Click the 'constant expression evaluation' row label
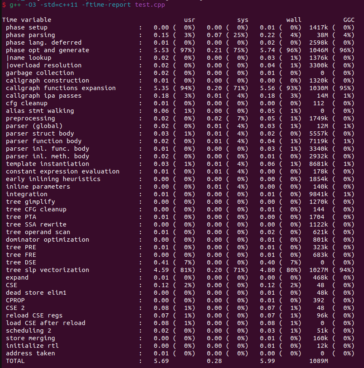The width and height of the screenshot is (364, 368). (x=62, y=171)
